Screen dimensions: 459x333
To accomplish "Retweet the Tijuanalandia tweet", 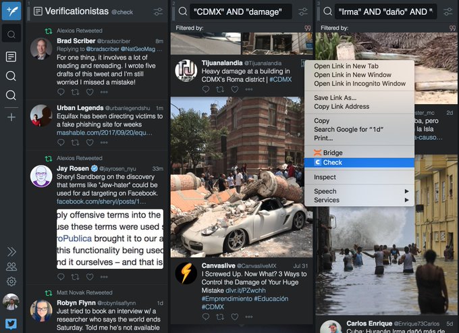I will coord(220,89).
